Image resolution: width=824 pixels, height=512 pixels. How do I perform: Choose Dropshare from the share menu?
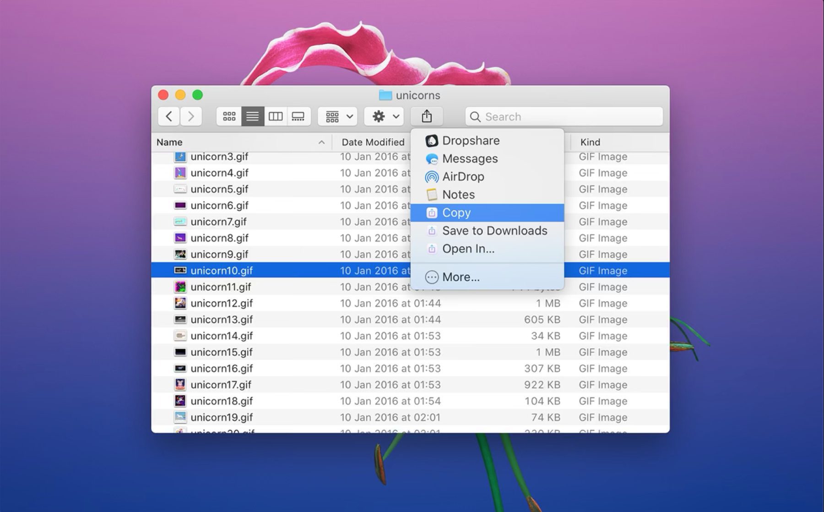point(471,141)
